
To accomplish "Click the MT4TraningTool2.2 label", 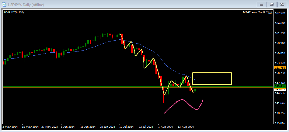I will [x=255, y=12].
